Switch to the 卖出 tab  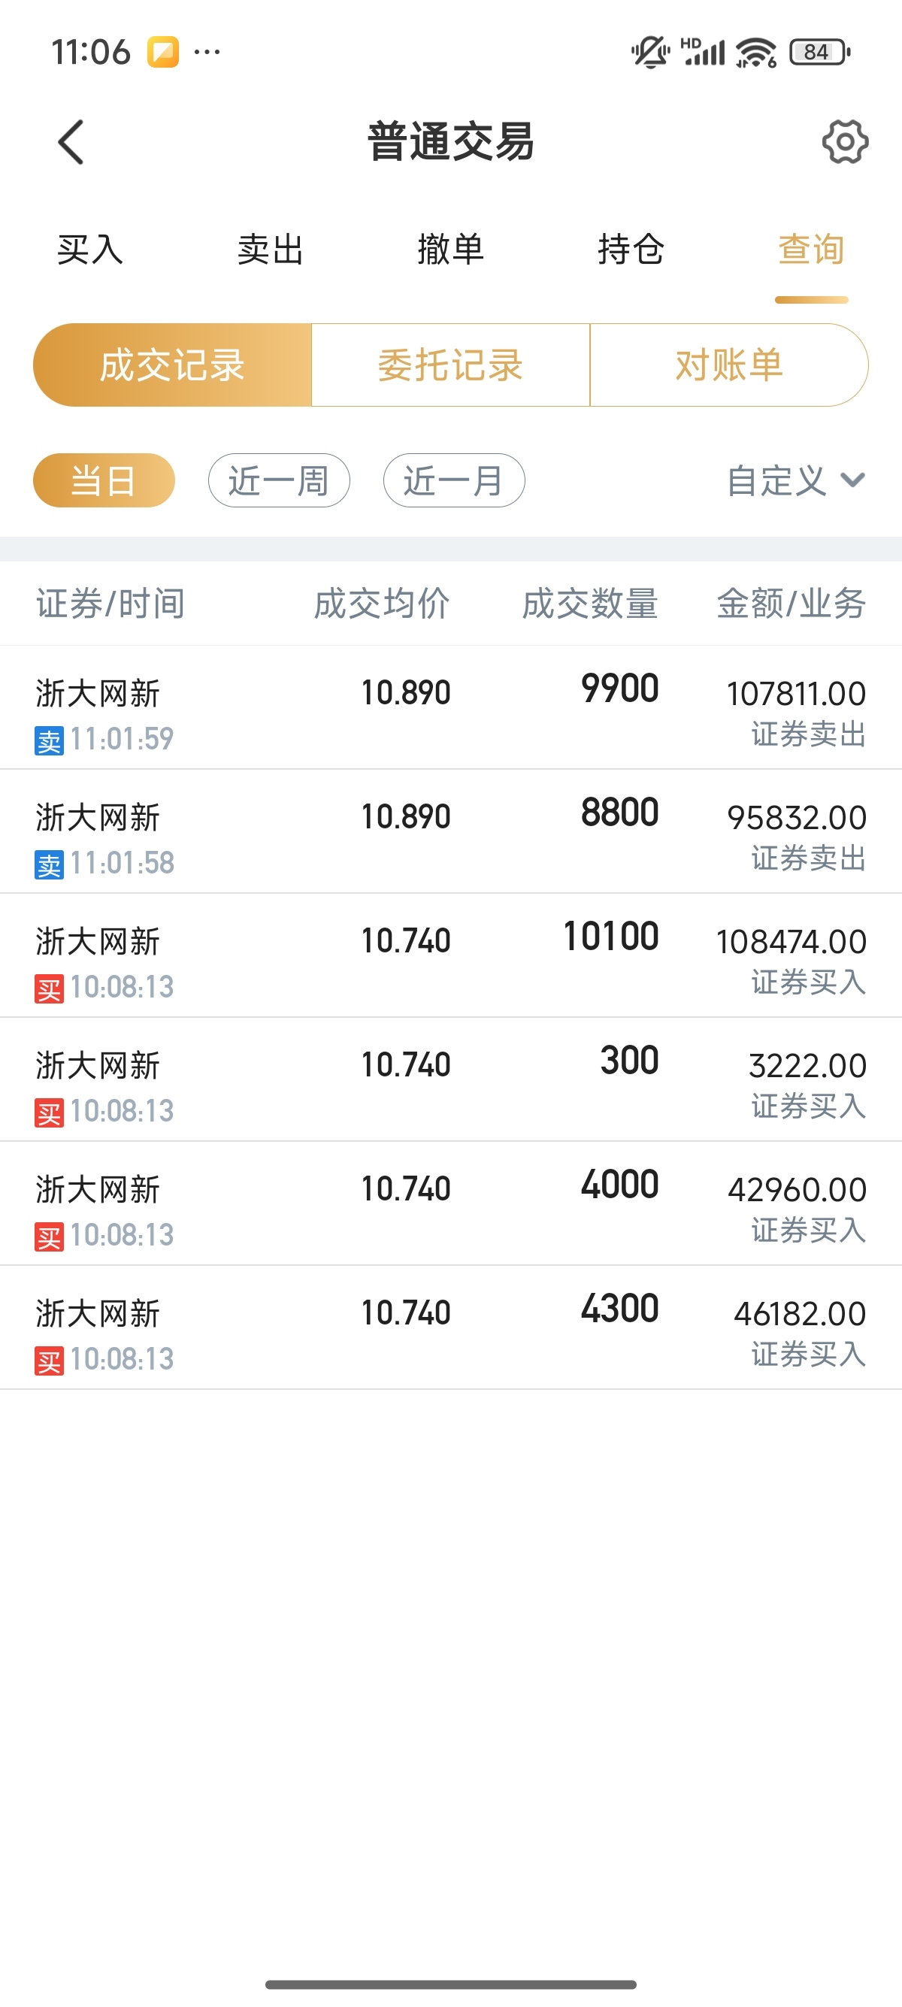271,250
